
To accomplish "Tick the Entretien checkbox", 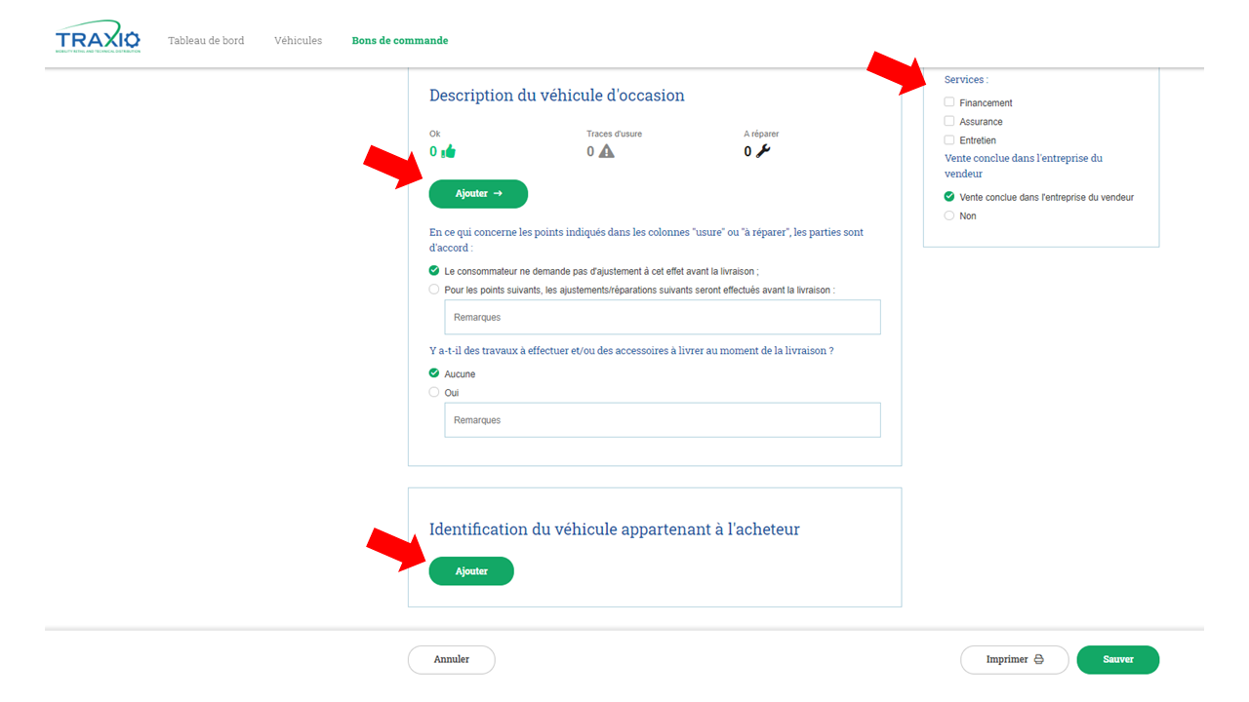I will click(949, 139).
